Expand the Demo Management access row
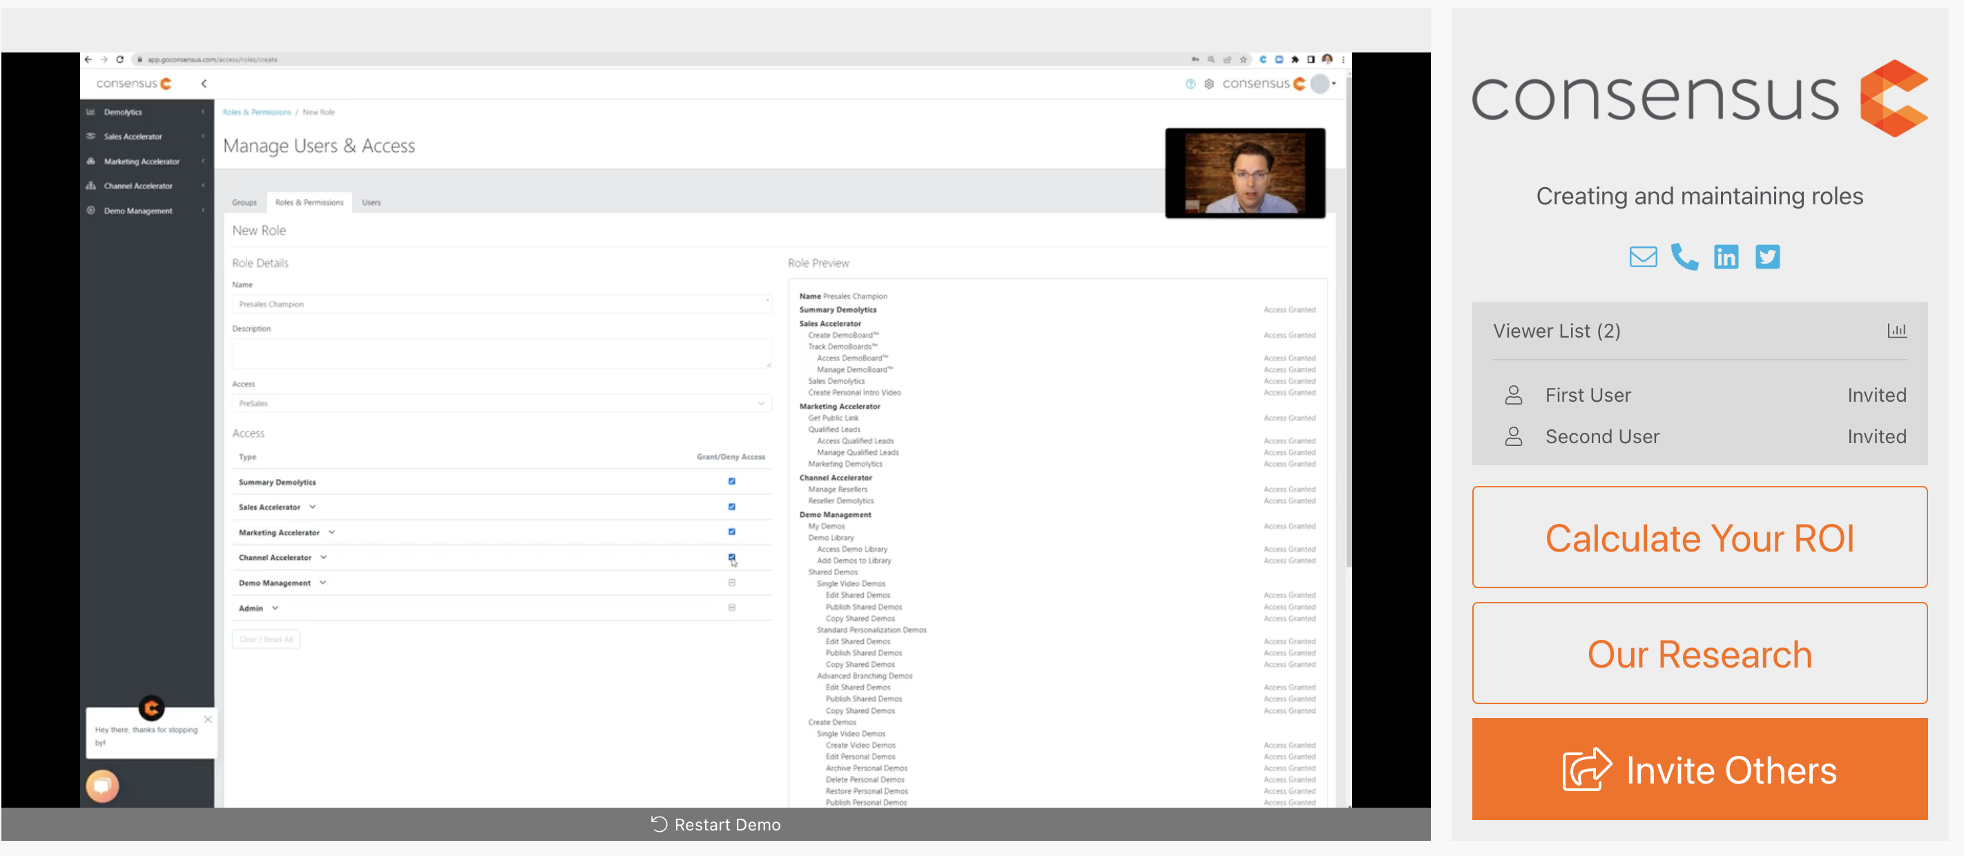 [x=322, y=583]
